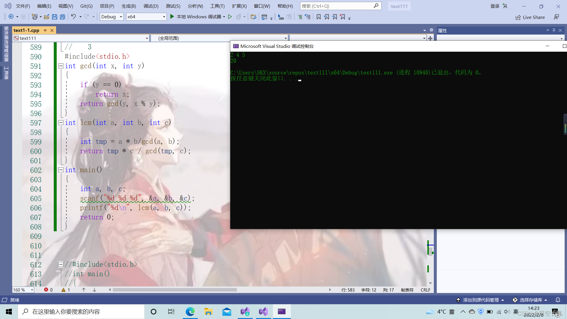The image size is (567, 319).
Task: Click the Save All icon
Action: (x=62, y=17)
